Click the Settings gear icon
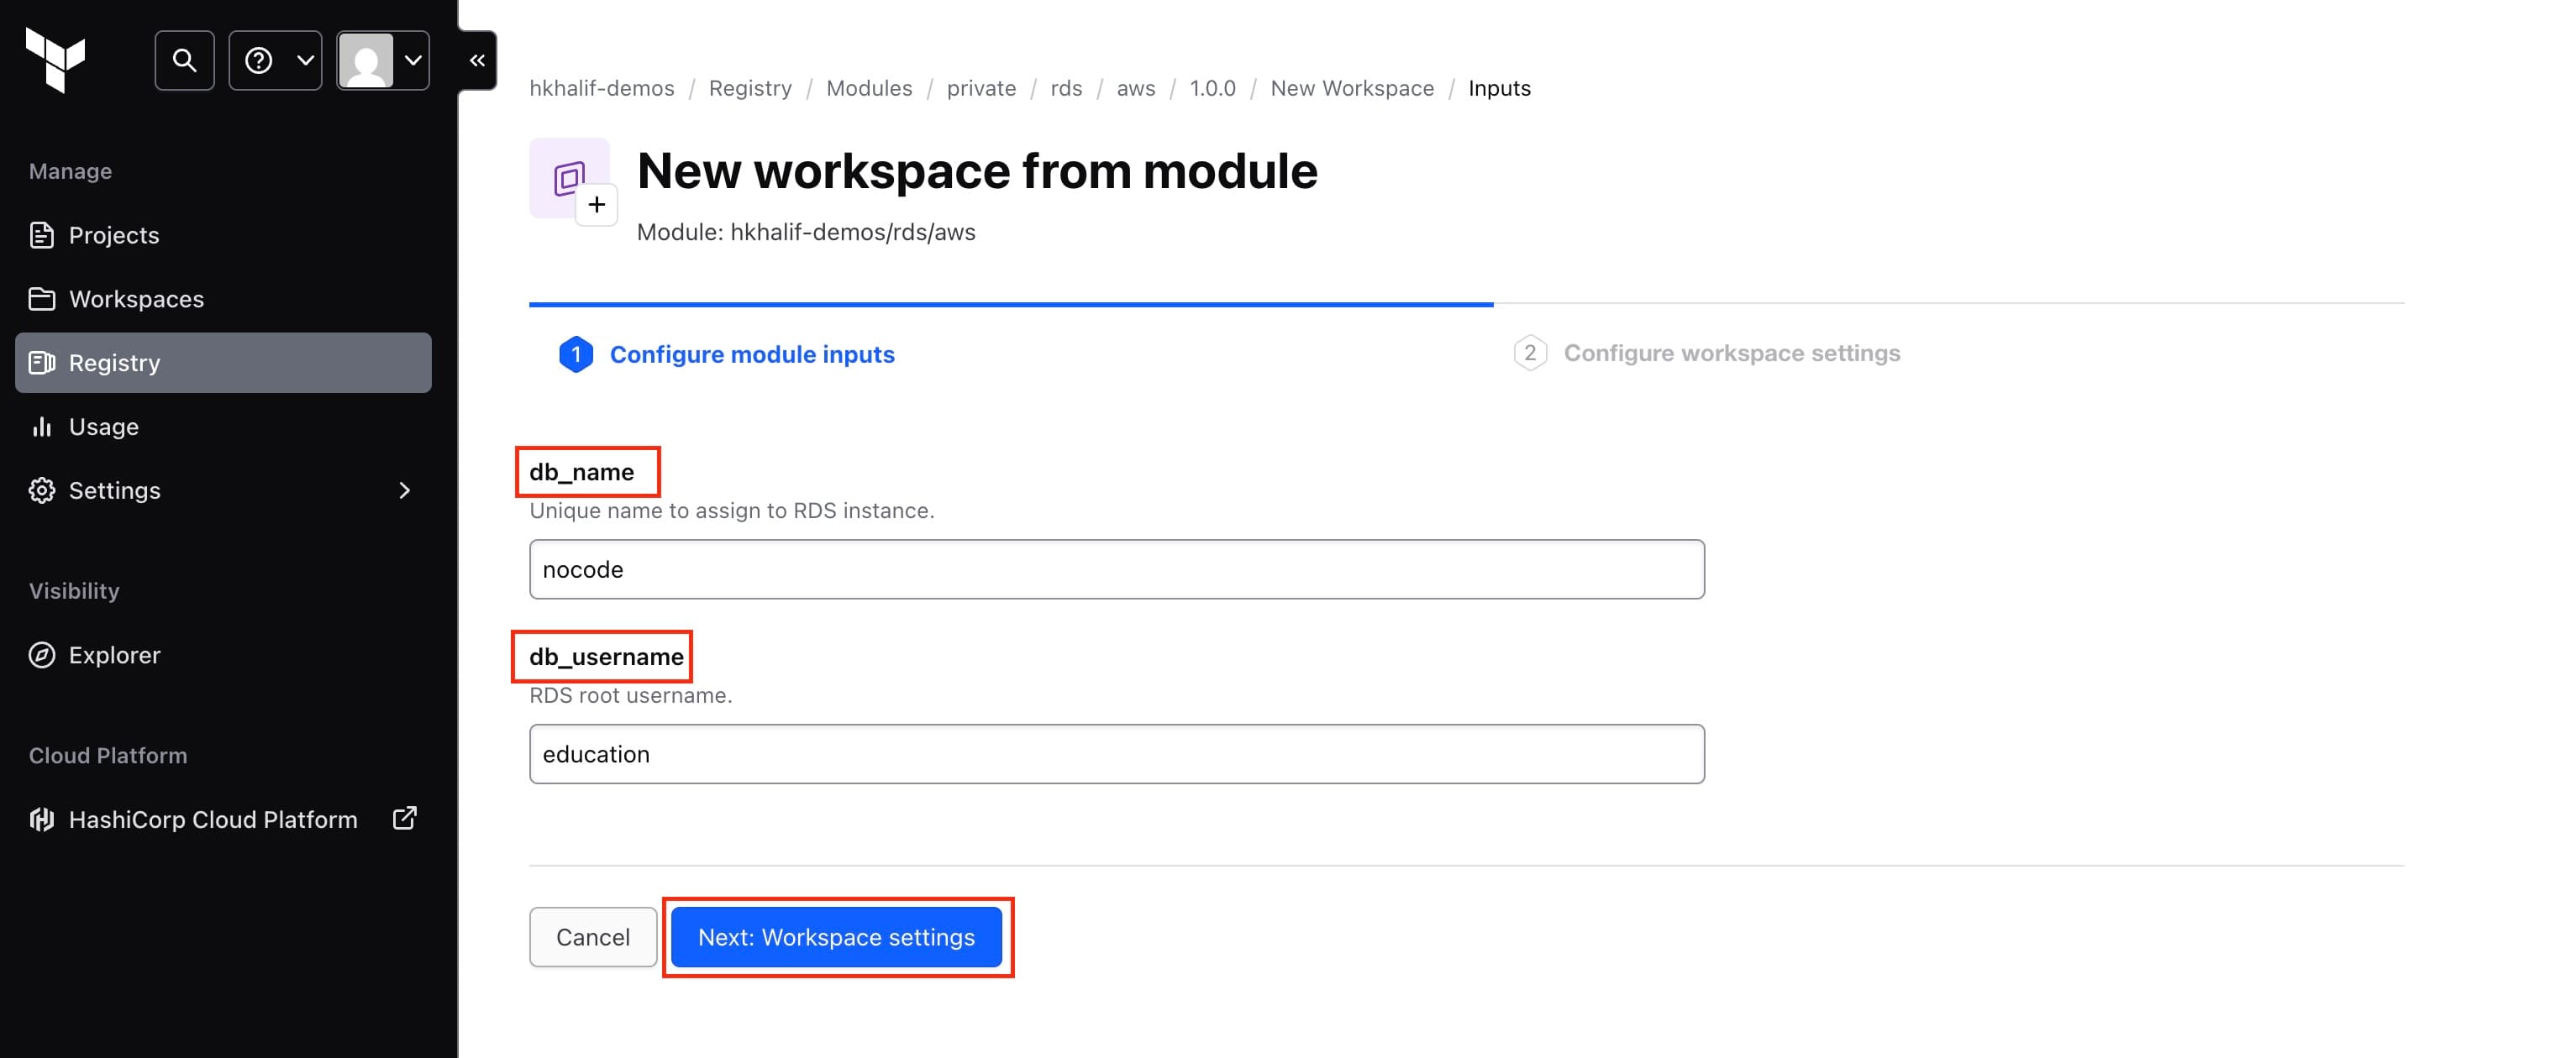This screenshot has width=2576, height=1058. (x=41, y=490)
